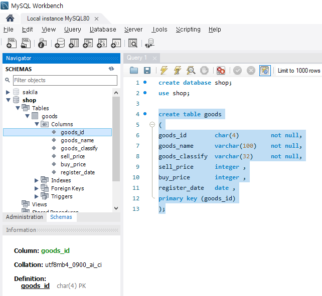Select the register_date column
Image resolution: width=322 pixels, height=296 pixels.
click(78, 172)
